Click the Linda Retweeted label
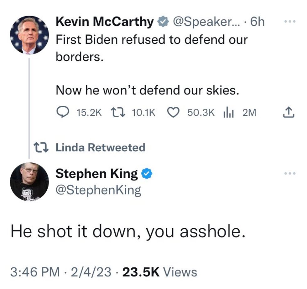 click(x=100, y=147)
